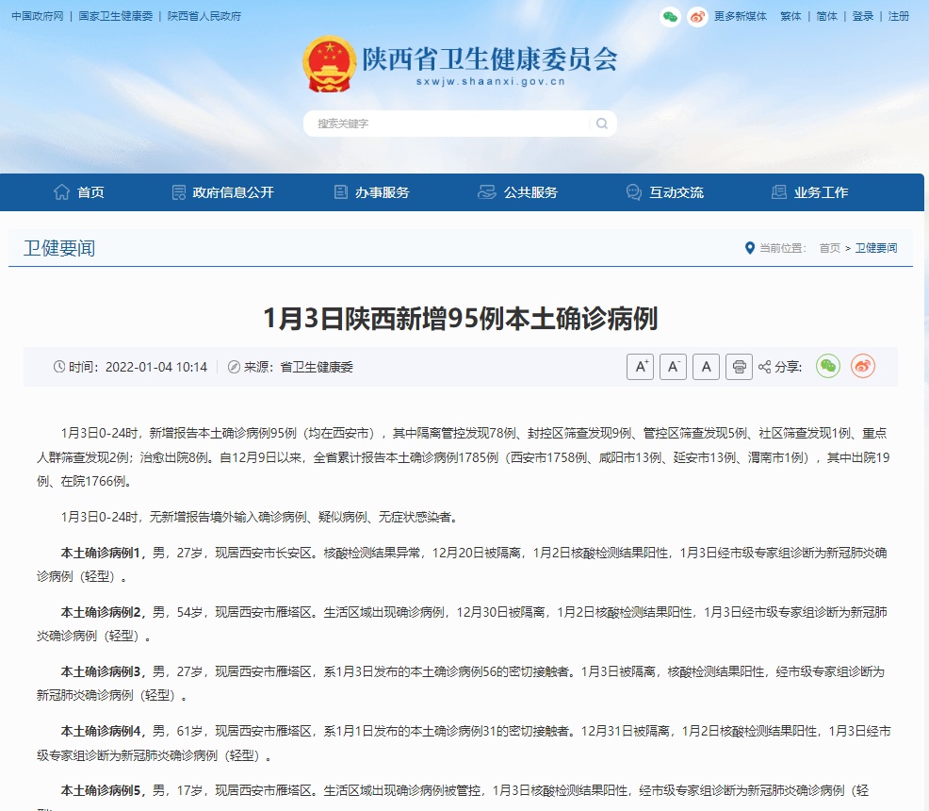929x811 pixels.
Task: Click the search magnifier icon
Action: coord(602,124)
